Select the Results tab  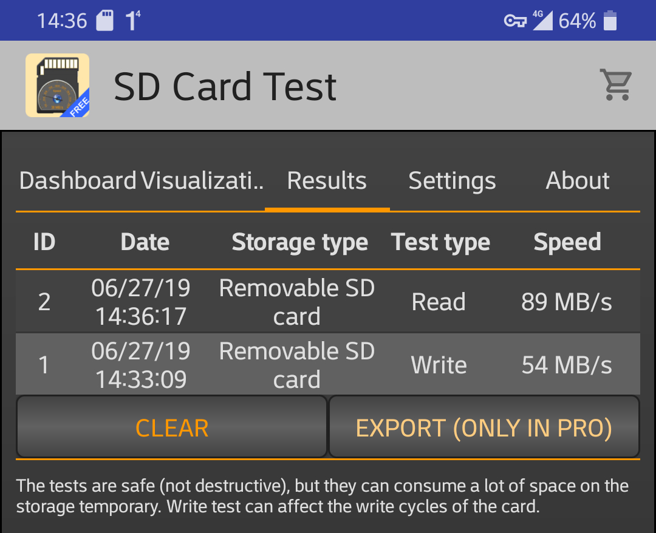click(327, 180)
